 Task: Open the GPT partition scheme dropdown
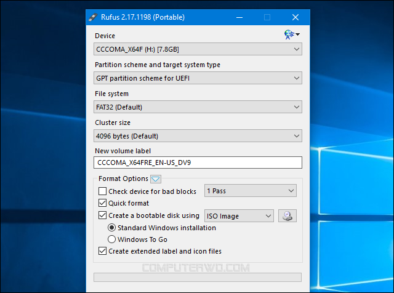coord(198,78)
